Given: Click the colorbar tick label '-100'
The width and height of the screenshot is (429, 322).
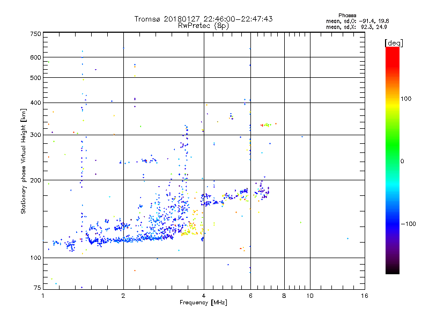Looking at the screenshot, I should point(408,224).
